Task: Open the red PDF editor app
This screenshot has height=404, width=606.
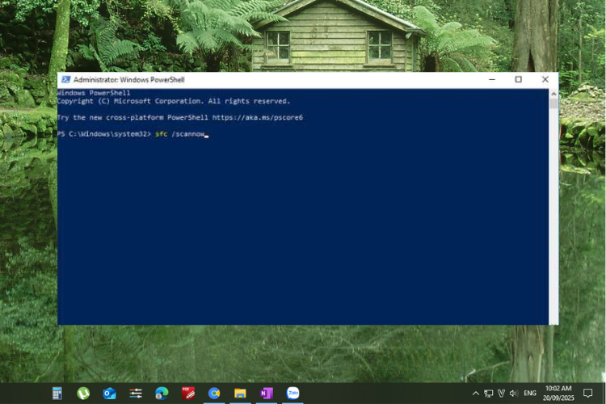Action: pos(188,393)
